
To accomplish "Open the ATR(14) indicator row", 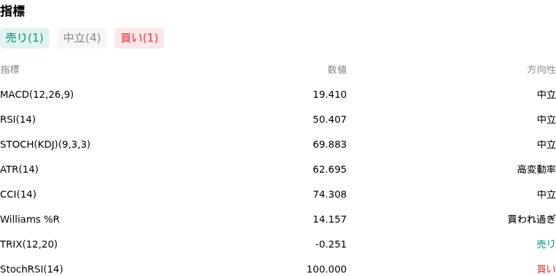I will point(278,169).
